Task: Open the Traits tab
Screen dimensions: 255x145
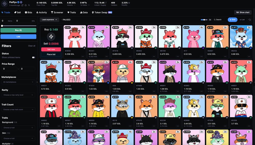Action: (x=72, y=12)
